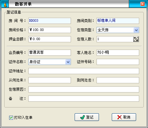Open the 证件名称 dropdown arrow
Image resolution: width=148 pixels, height=128 pixels.
[x=68, y=62]
